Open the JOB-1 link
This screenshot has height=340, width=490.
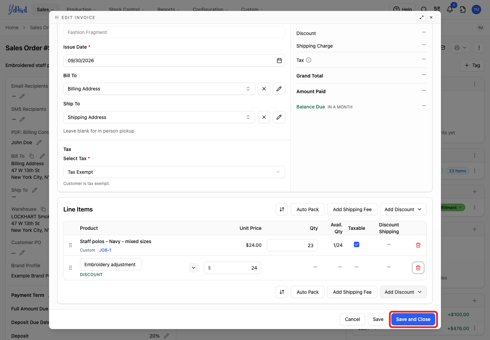105,250
